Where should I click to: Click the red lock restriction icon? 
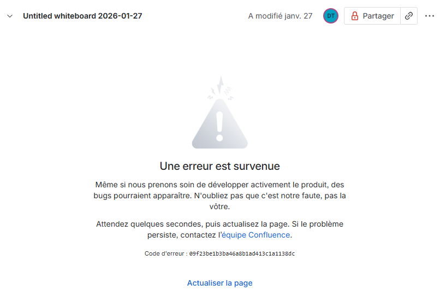[x=355, y=16]
